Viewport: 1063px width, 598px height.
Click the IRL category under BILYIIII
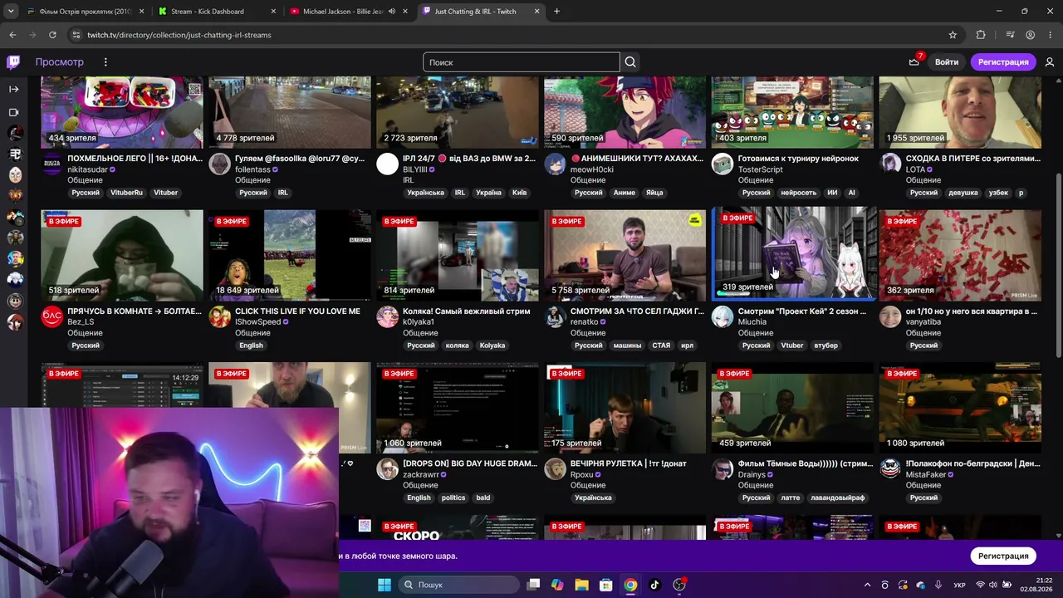(x=409, y=180)
